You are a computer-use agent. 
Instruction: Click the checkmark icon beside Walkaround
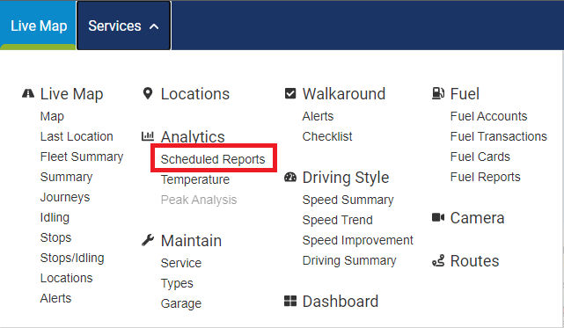(x=290, y=93)
